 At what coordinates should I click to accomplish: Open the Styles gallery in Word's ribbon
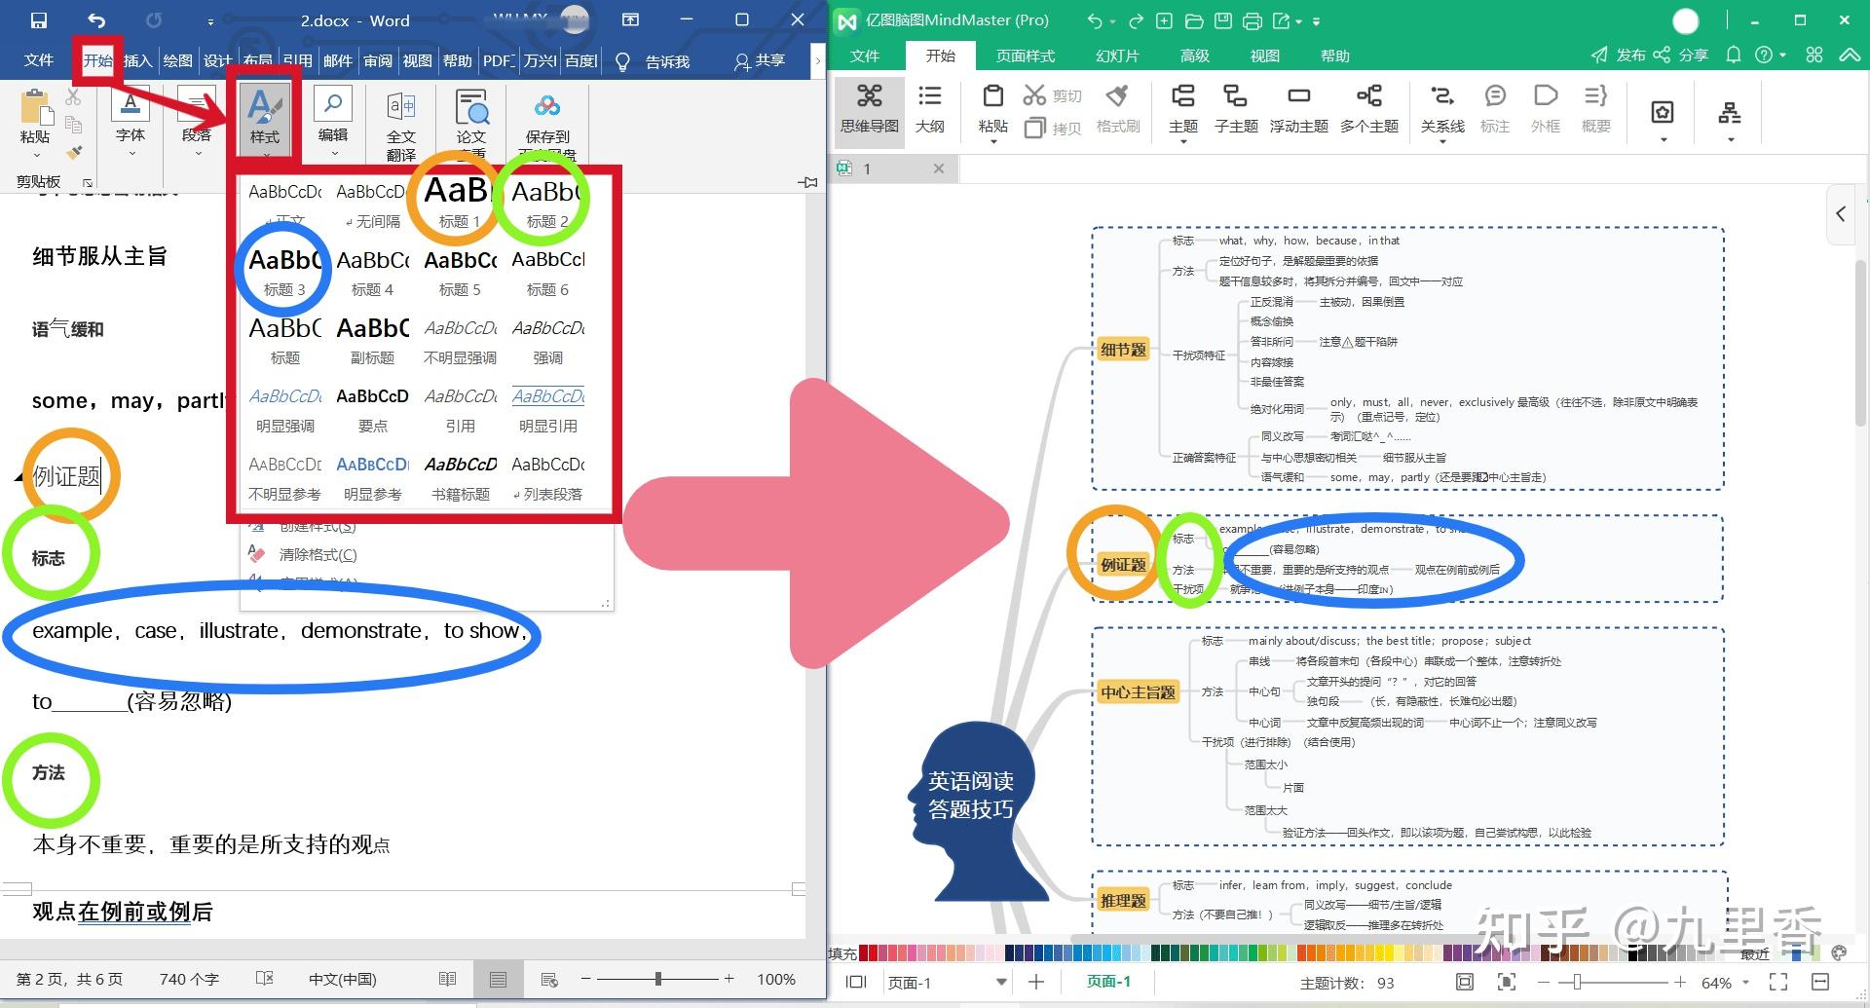click(x=264, y=119)
